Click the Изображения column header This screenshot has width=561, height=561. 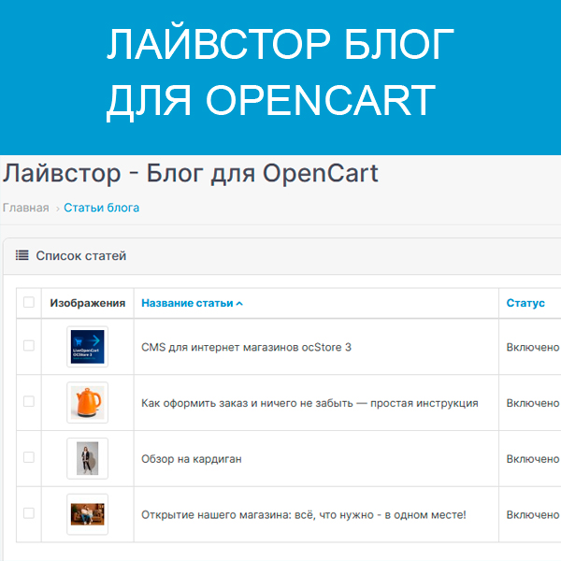[87, 303]
